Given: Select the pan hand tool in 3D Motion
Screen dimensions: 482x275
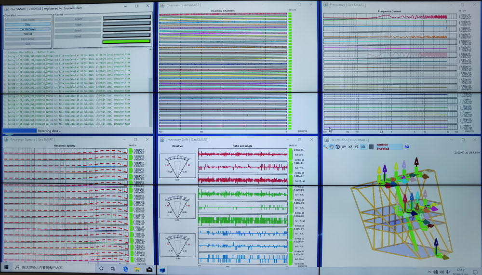Looking at the screenshot, I should (x=332, y=146).
